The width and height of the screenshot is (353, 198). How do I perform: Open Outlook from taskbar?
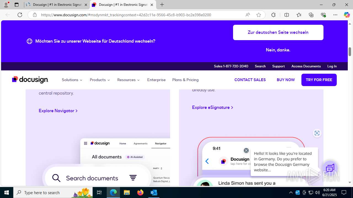point(154,193)
